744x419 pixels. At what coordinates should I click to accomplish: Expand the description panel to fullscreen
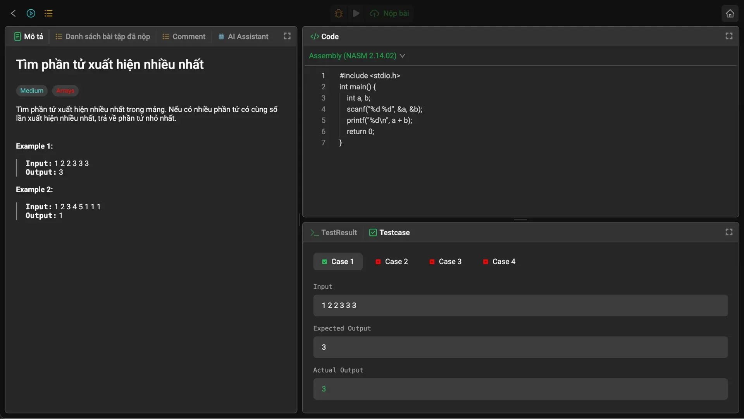tap(287, 36)
